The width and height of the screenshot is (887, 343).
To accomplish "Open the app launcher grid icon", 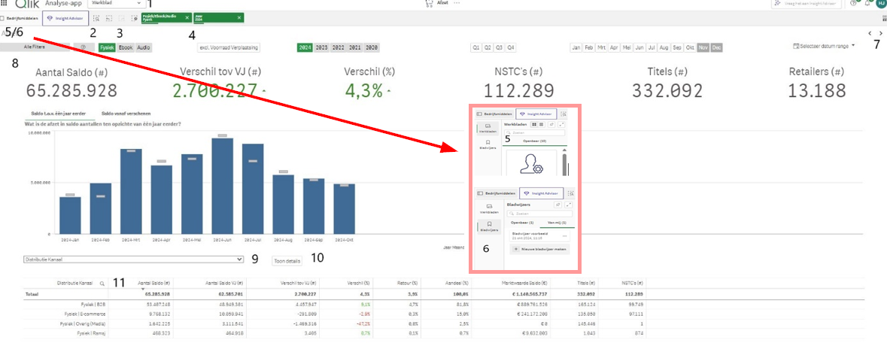I will click(x=5, y=3).
